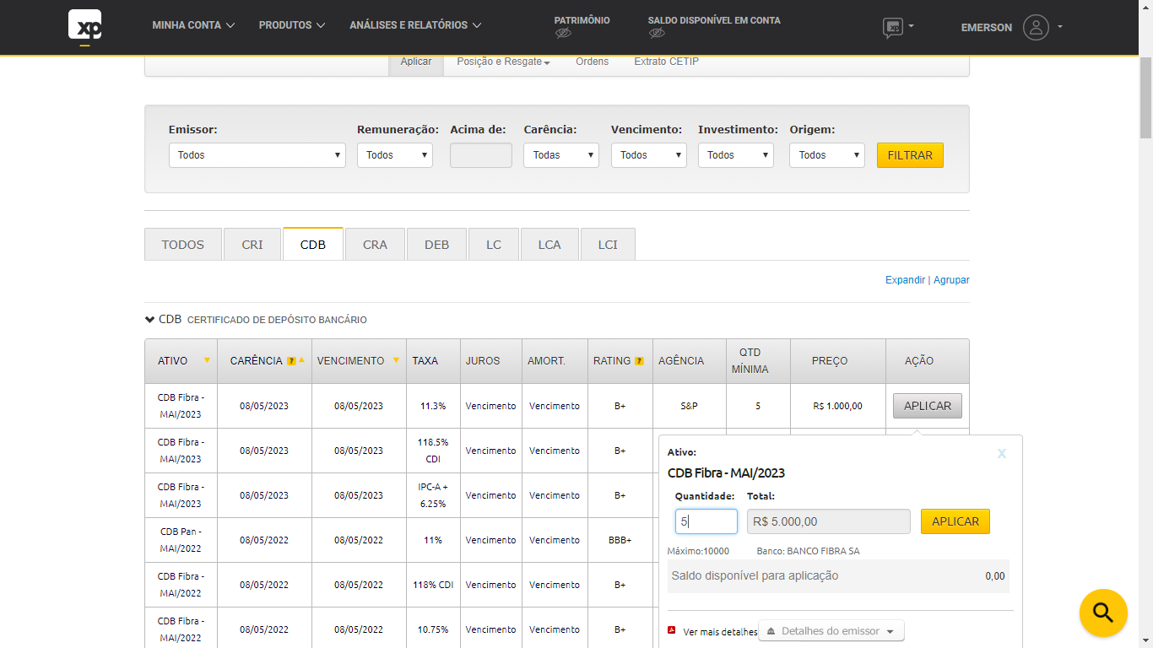Click the R$ 1.000,00 price cell
1153x648 pixels.
pos(838,406)
